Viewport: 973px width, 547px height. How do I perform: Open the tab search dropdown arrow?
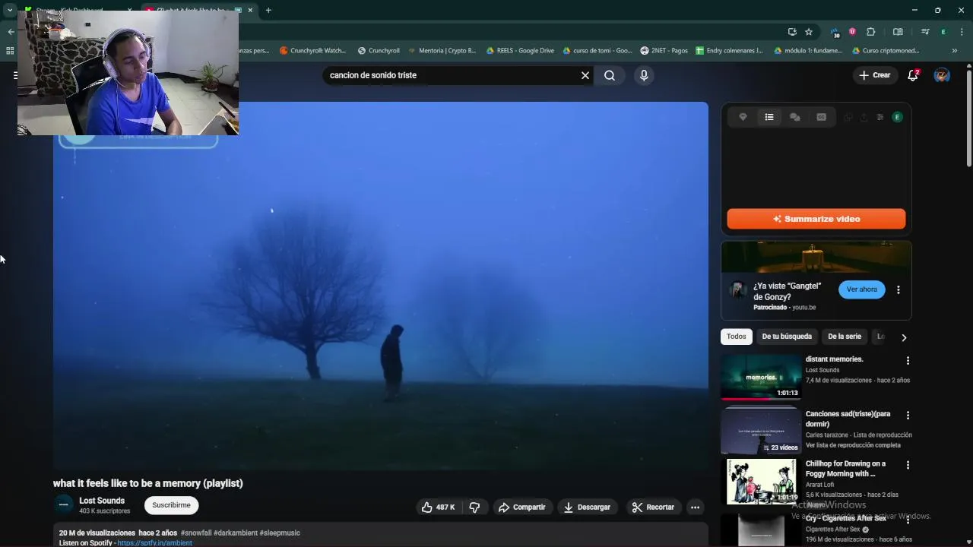pyautogui.click(x=9, y=10)
